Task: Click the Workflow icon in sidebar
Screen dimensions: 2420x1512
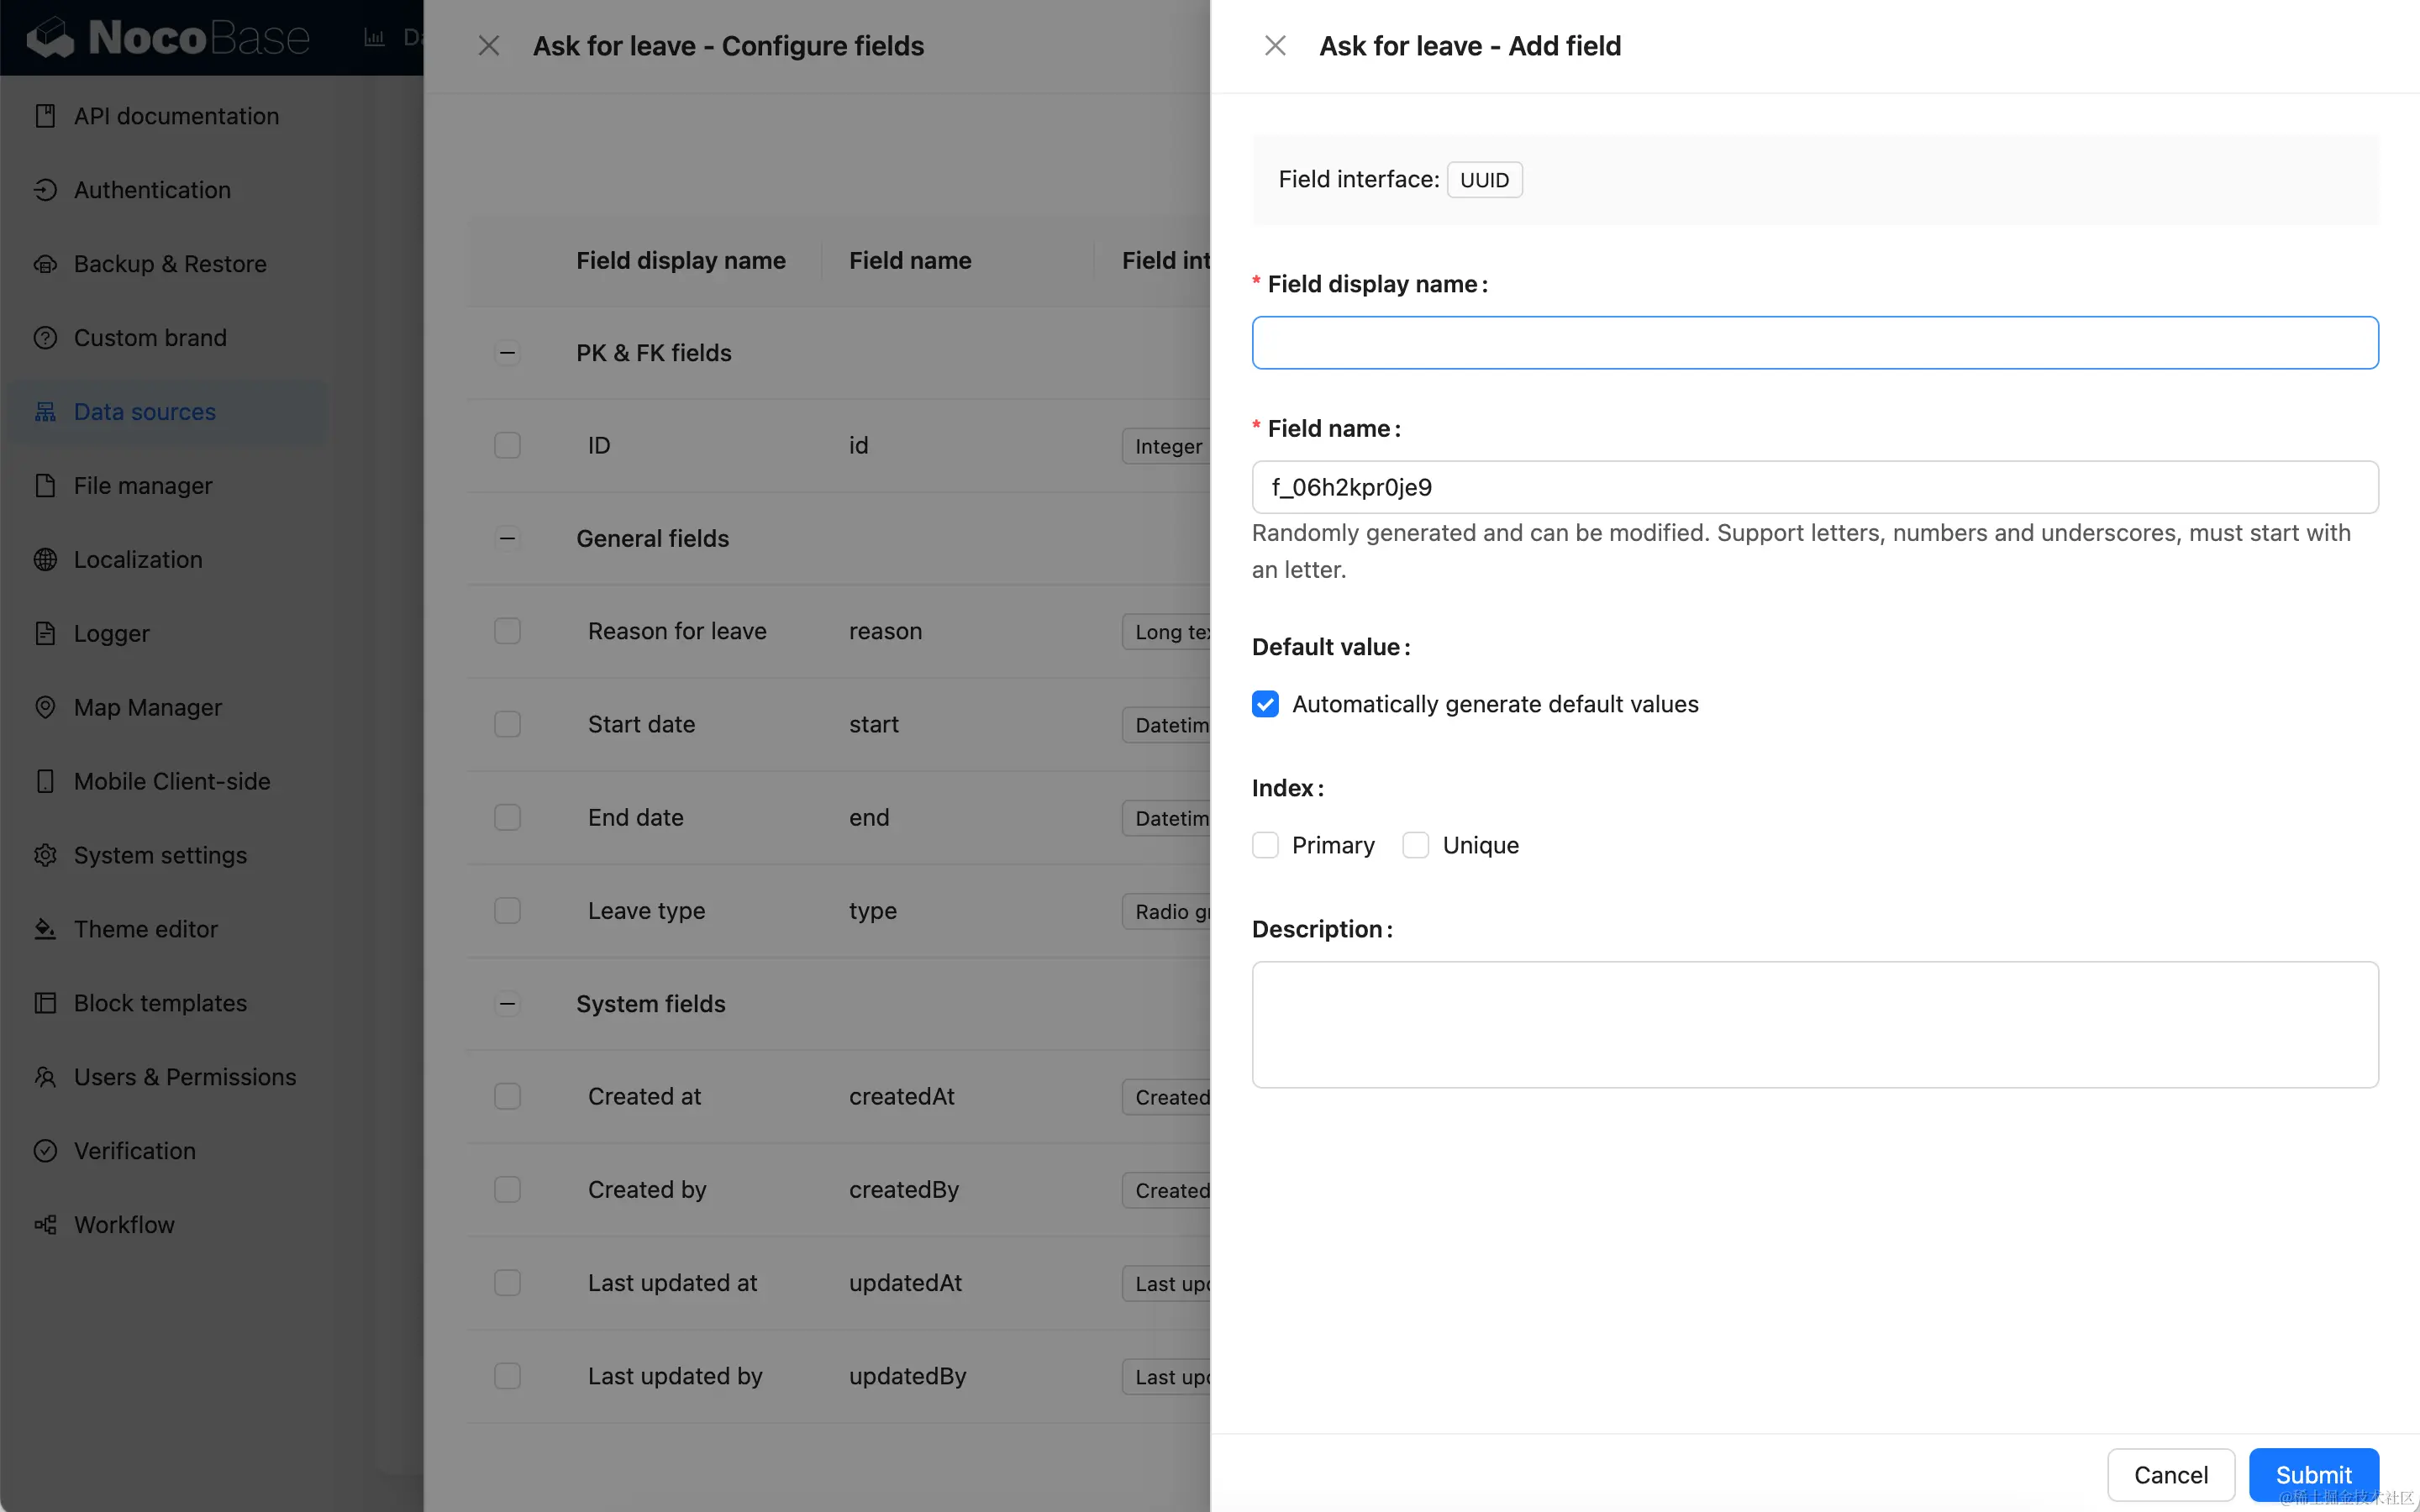Action: tap(45, 1225)
